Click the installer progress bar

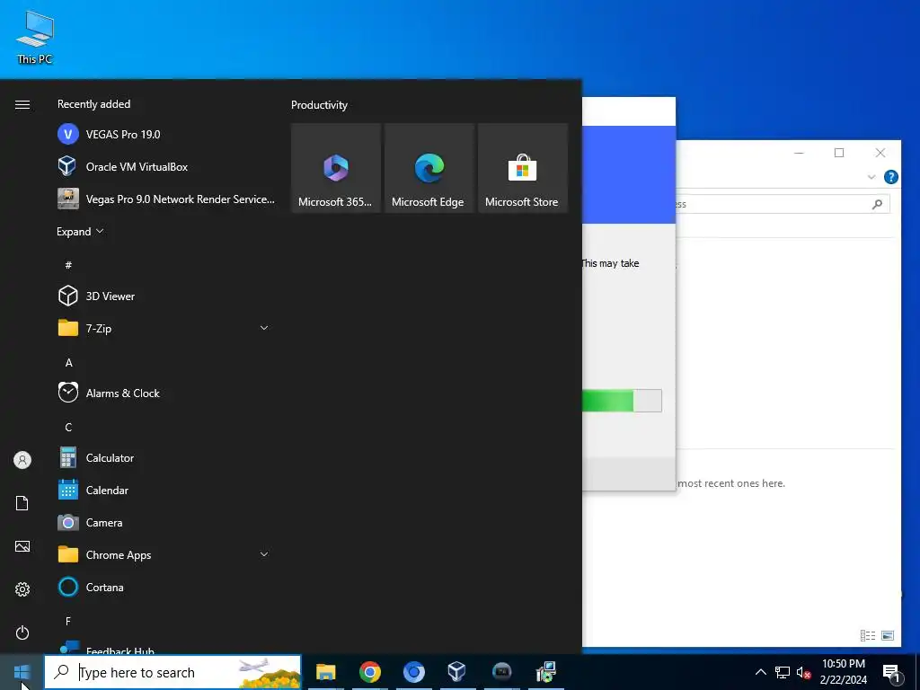(x=622, y=401)
